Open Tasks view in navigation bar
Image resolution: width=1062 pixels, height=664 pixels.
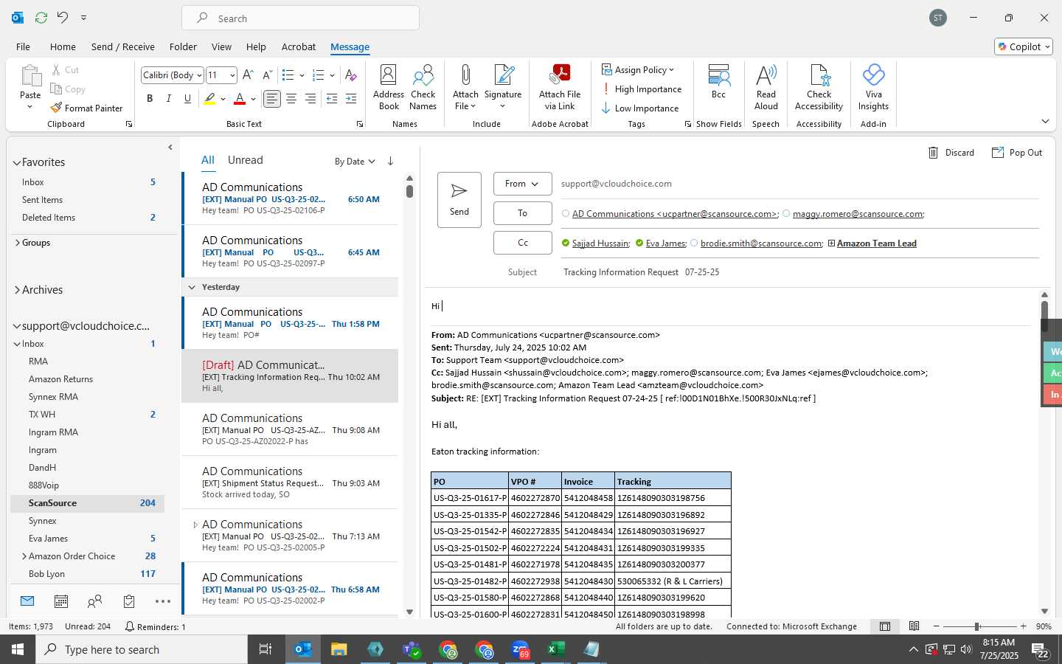point(129,601)
